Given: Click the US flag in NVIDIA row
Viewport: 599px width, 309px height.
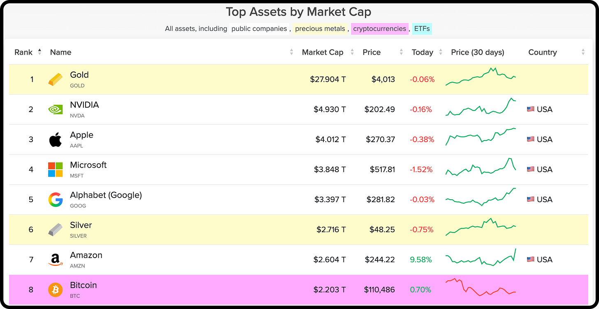Looking at the screenshot, I should point(531,109).
